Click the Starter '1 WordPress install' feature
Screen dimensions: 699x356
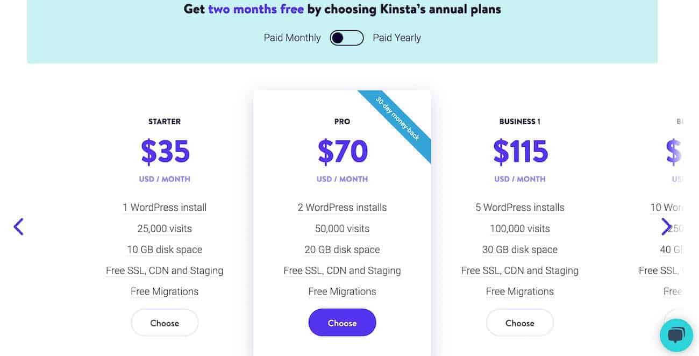[x=165, y=208]
